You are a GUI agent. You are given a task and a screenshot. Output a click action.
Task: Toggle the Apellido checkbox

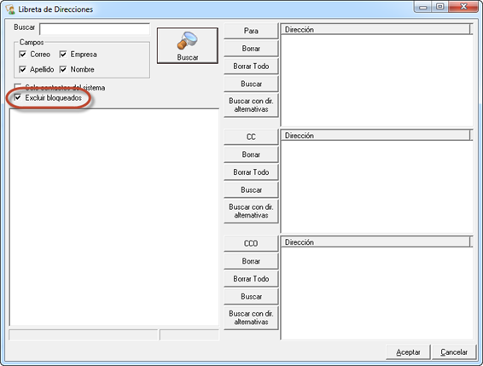22,69
